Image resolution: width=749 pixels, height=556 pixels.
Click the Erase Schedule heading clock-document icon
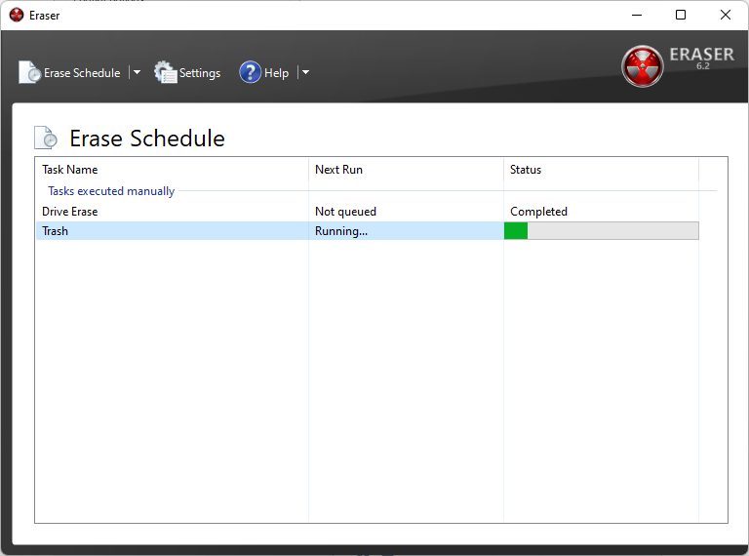point(46,138)
